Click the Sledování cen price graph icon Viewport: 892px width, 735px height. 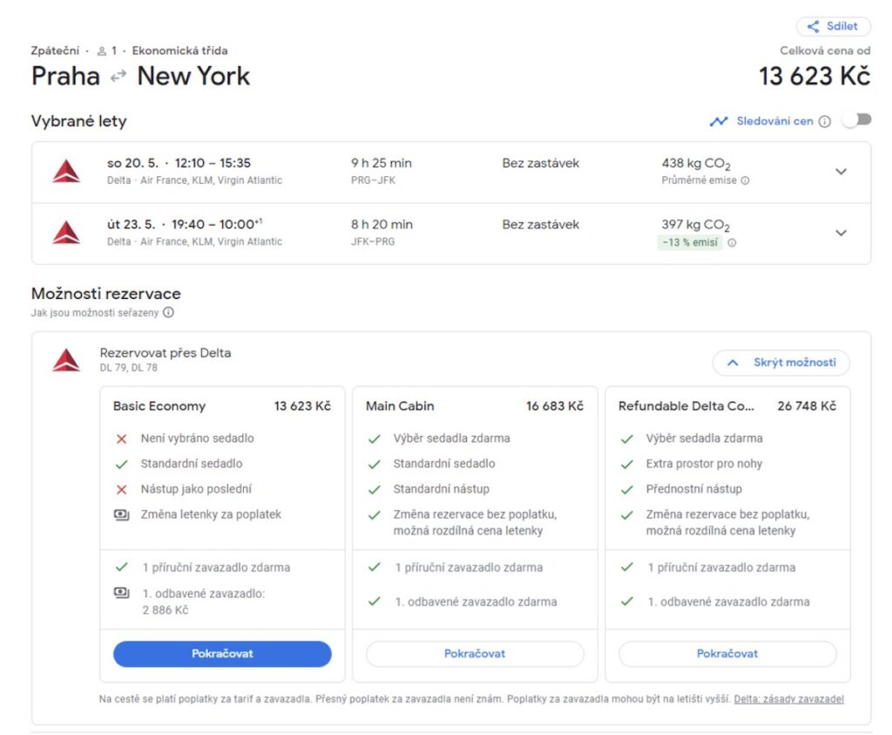click(x=720, y=121)
